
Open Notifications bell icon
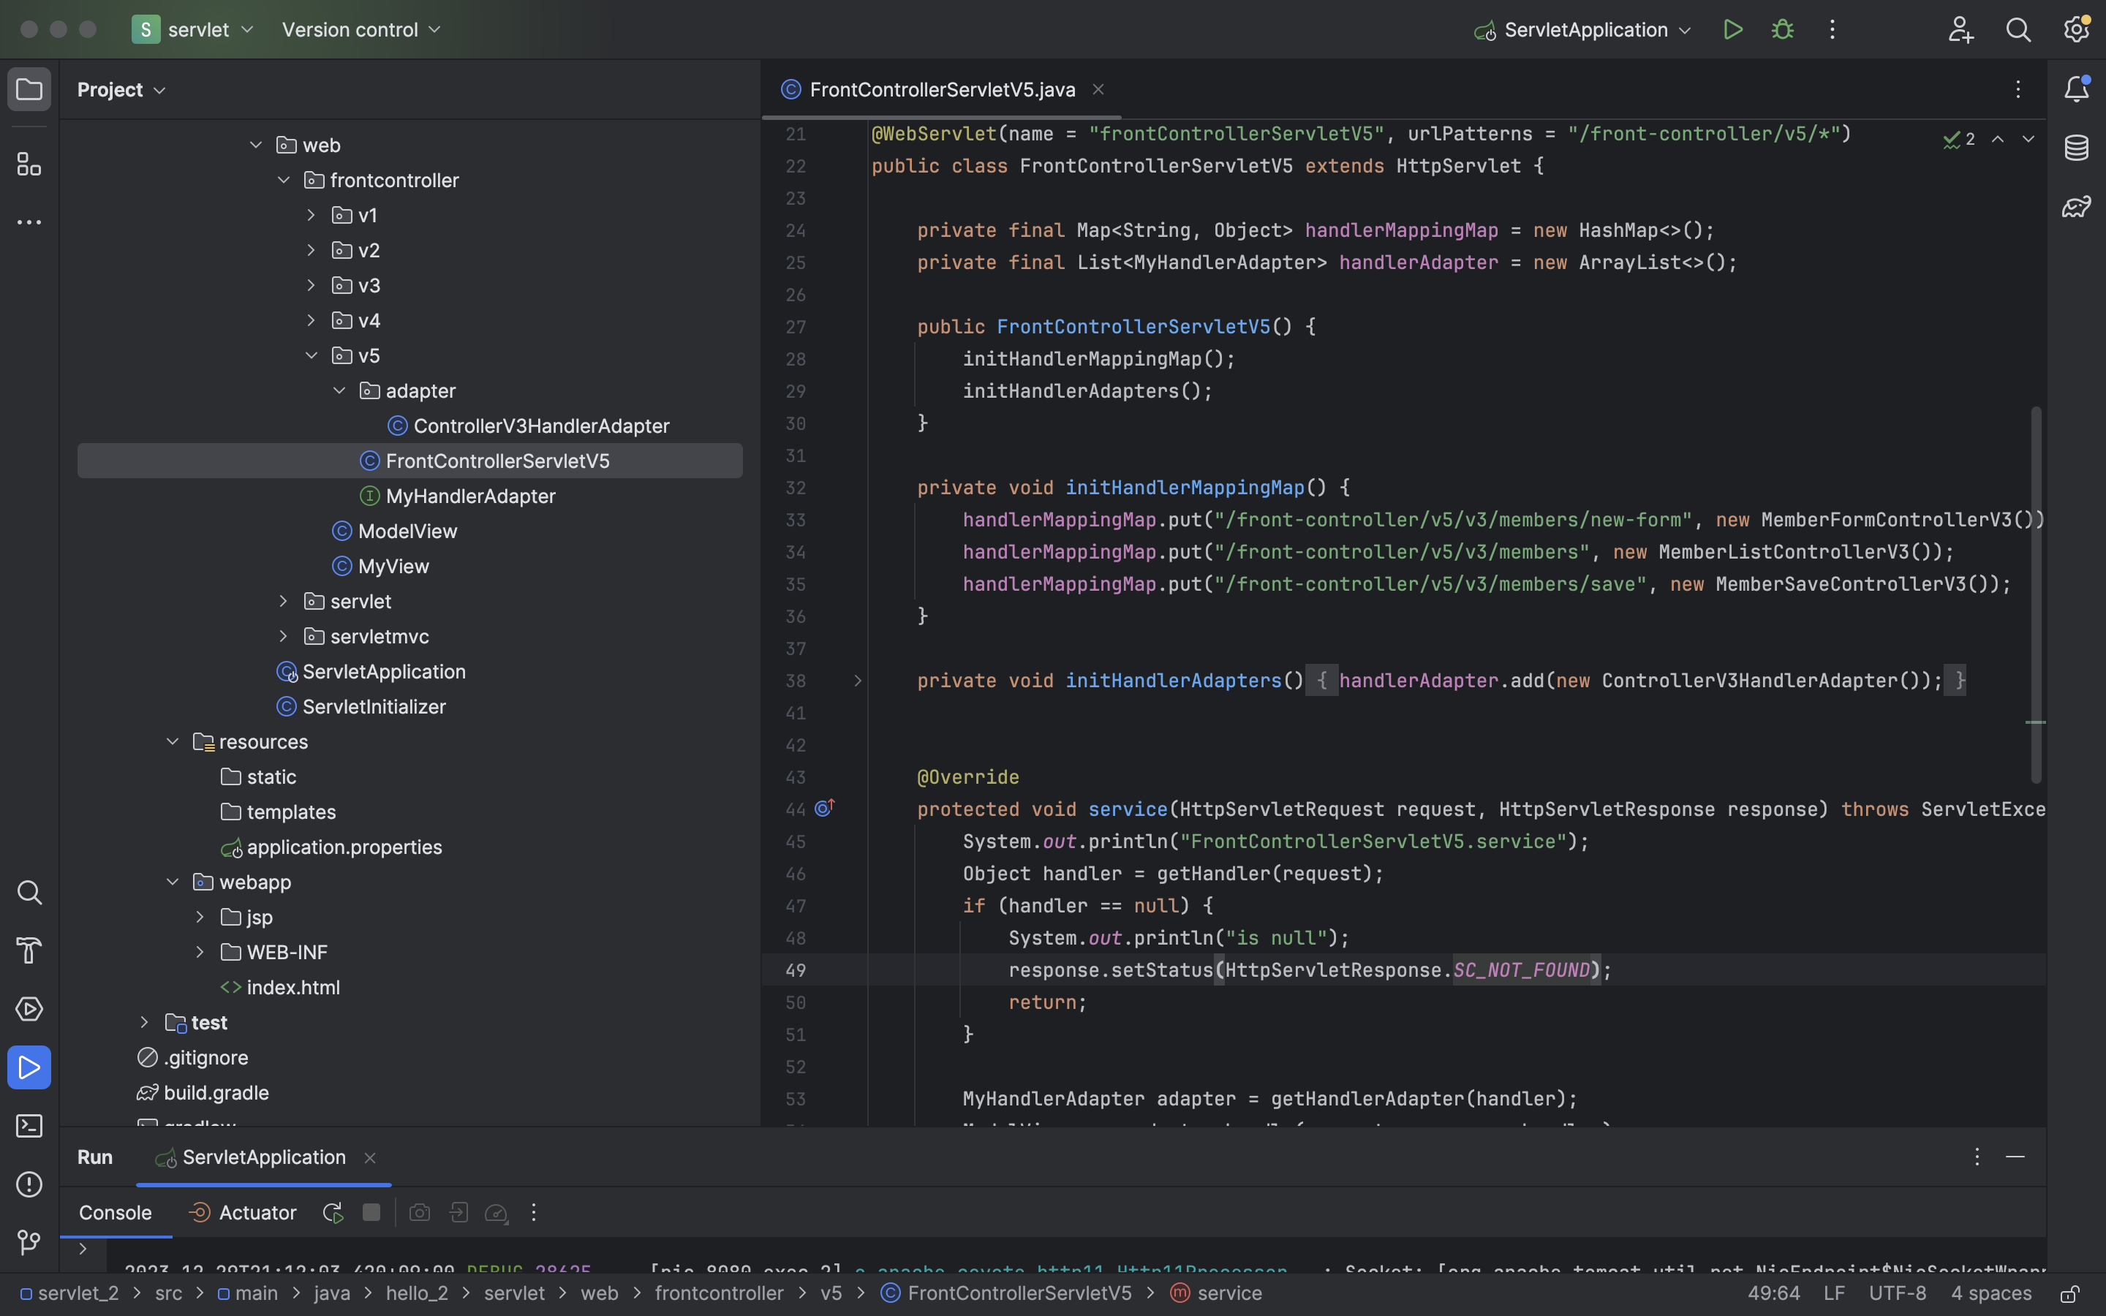2077,88
